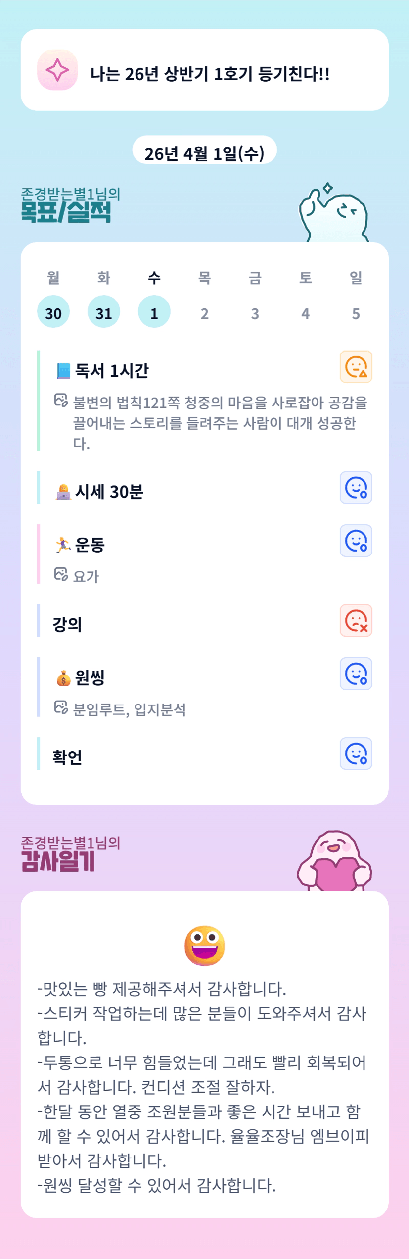This screenshot has height=1259, width=409.
Task: Click the blue smiley status icon for 시세 30분
Action: (356, 488)
